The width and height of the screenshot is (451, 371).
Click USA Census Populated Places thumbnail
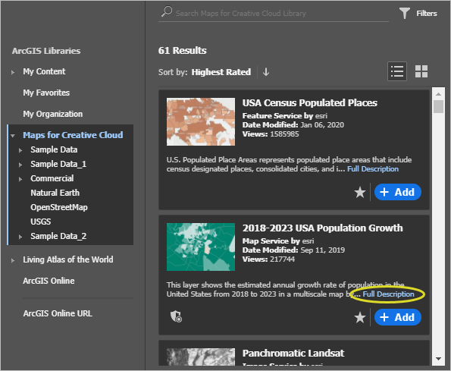point(201,121)
